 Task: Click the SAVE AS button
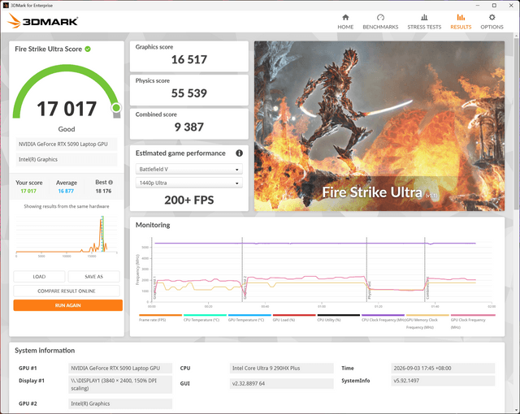pyautogui.click(x=94, y=277)
